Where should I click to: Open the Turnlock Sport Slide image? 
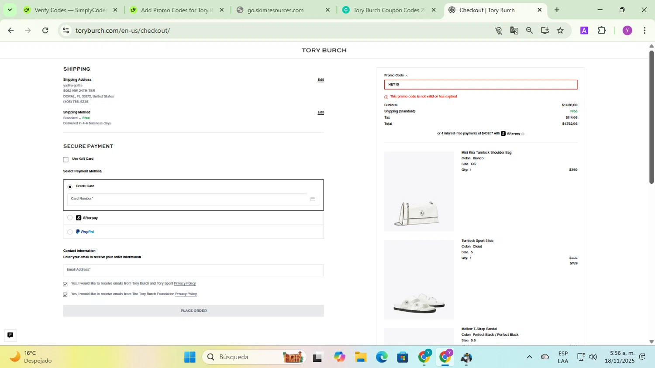point(419,279)
